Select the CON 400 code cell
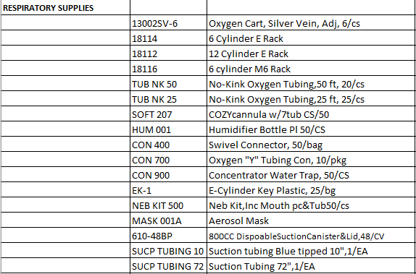416x274 pixels. (x=168, y=144)
